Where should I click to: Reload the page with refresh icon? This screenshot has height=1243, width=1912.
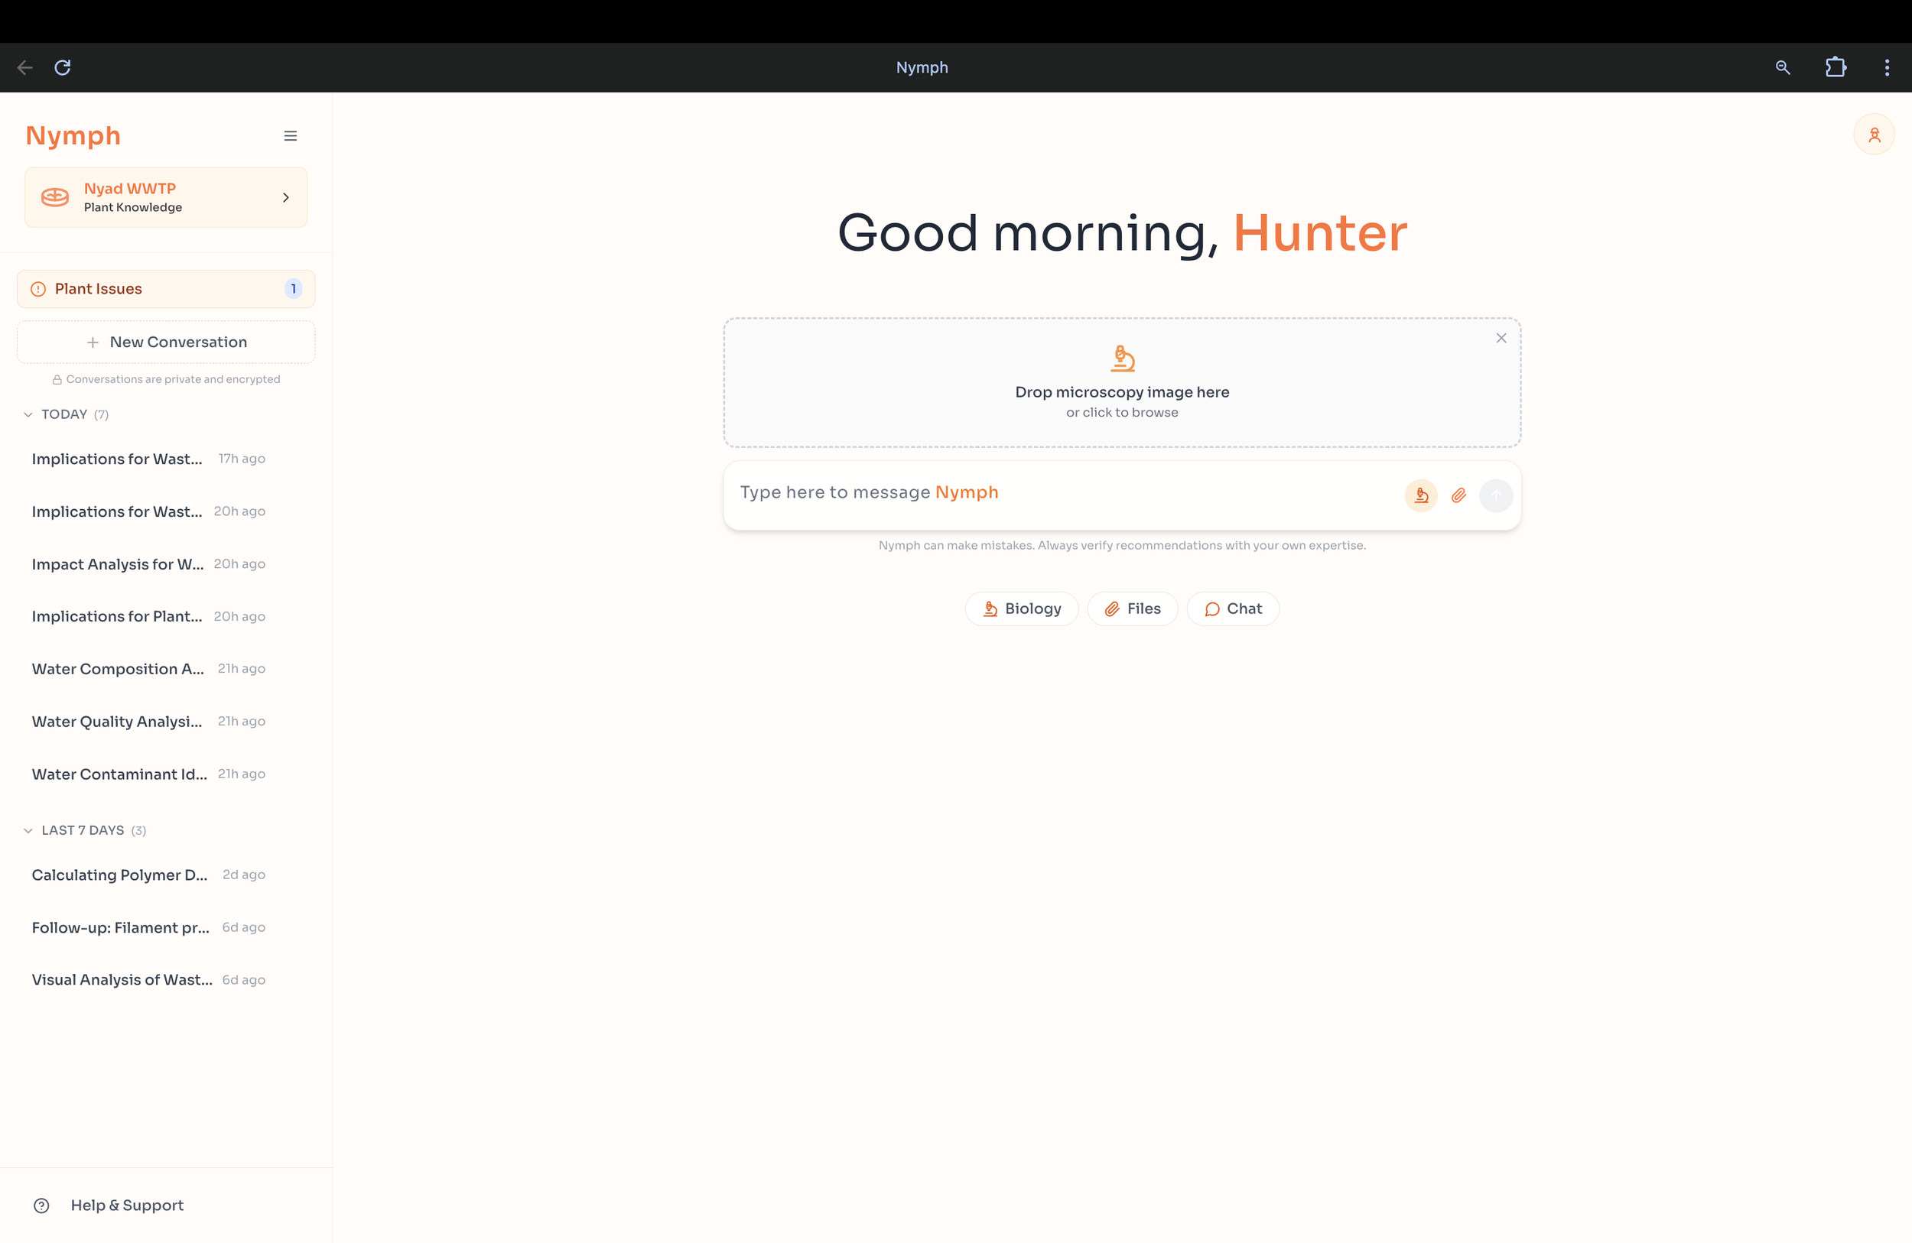click(63, 67)
